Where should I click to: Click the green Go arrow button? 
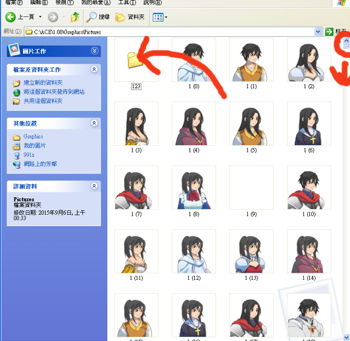pyautogui.click(x=329, y=32)
